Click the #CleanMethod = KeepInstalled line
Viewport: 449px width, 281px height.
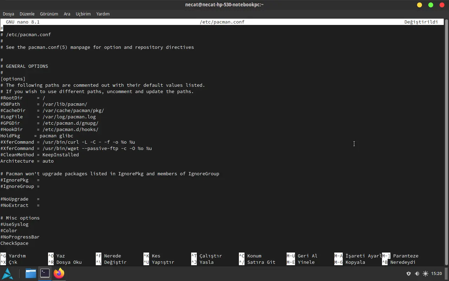point(40,155)
